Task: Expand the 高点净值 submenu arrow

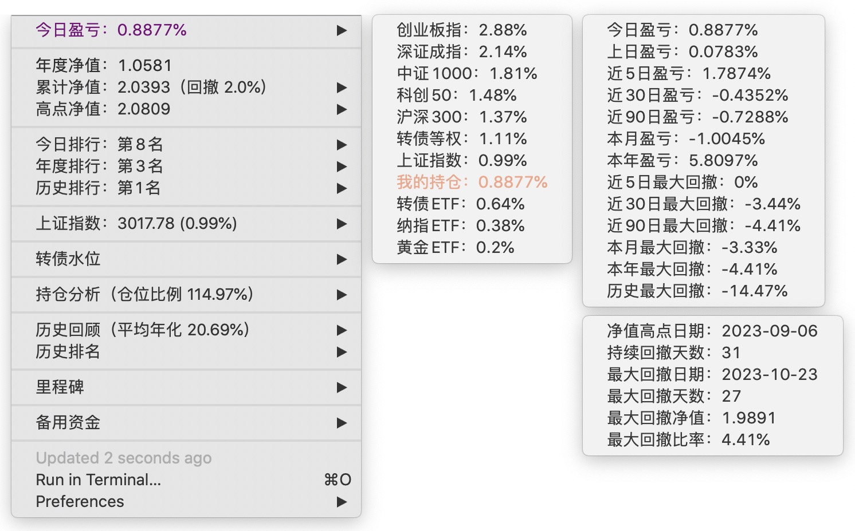Action: pos(342,109)
